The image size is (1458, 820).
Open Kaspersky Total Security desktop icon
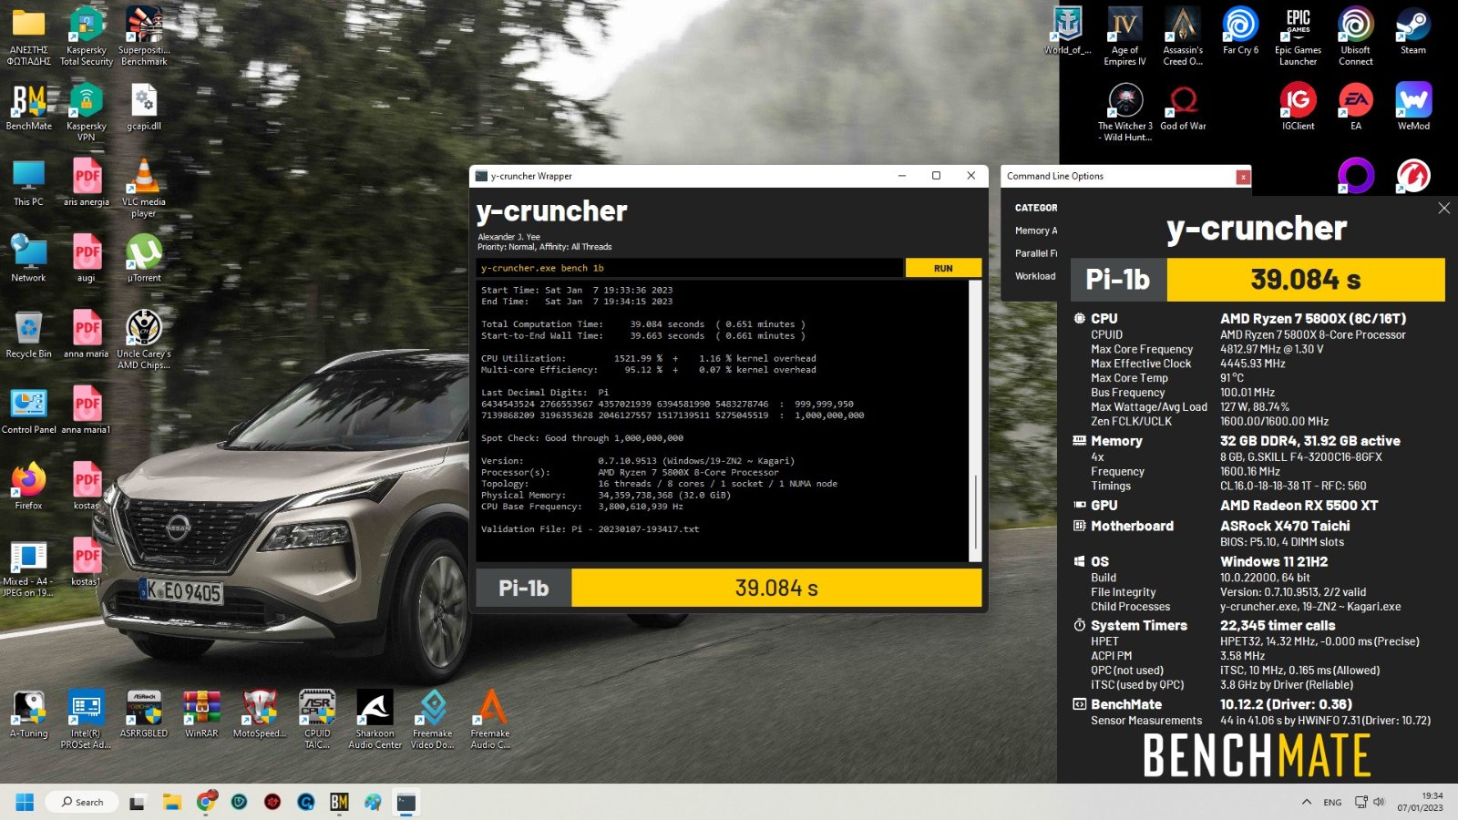click(x=86, y=36)
